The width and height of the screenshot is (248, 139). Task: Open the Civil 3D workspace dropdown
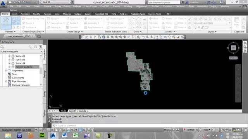click(55, 2)
